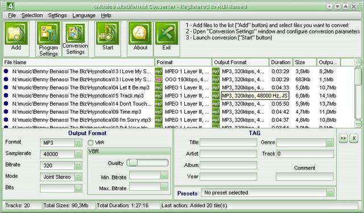Open the Conversion Settings window icon
The image size is (364, 213).
[75, 33]
